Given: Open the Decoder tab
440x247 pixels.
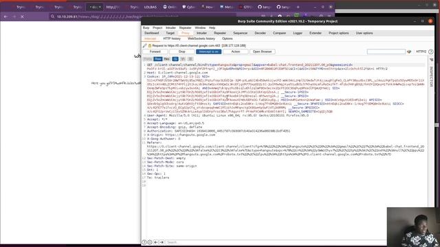Looking at the screenshot, I should click(260, 33).
